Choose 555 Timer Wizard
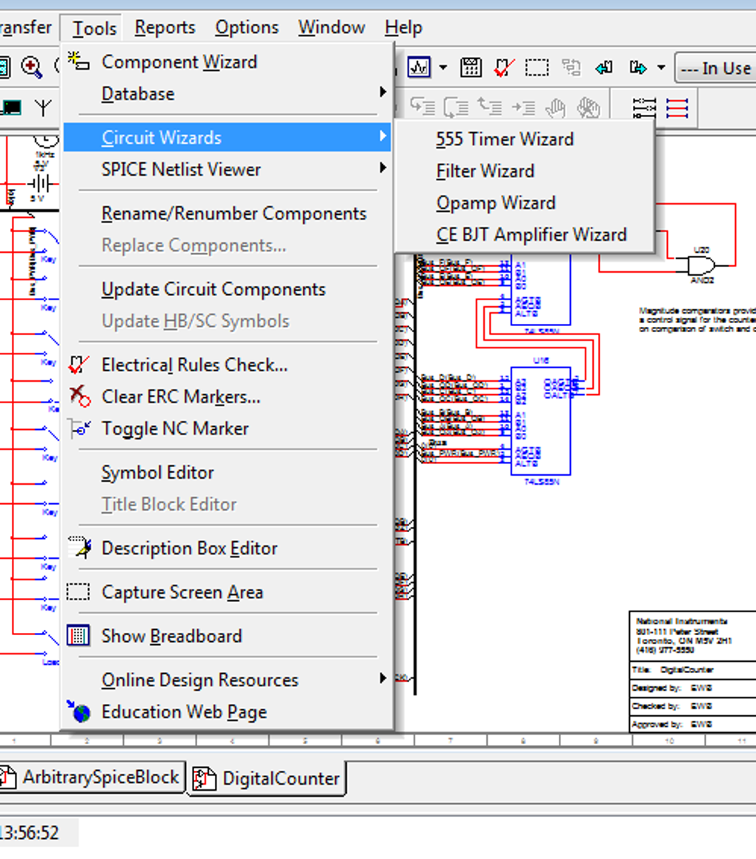This screenshot has width=756, height=859. tap(505, 139)
